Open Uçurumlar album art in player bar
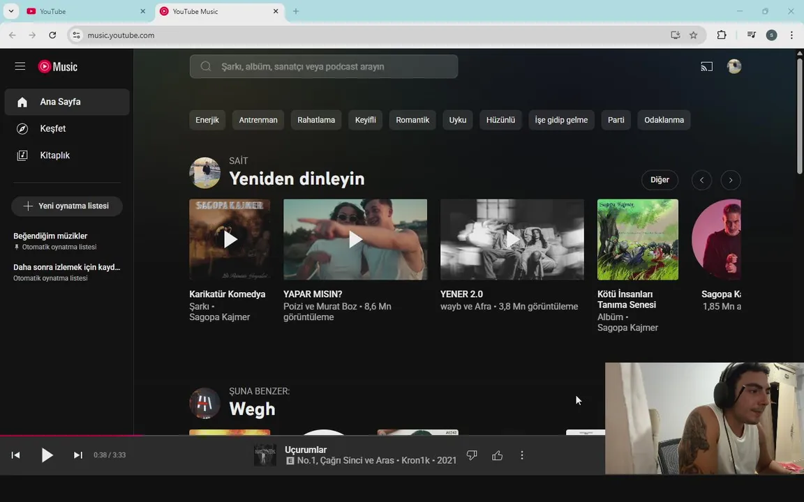 coord(265,455)
